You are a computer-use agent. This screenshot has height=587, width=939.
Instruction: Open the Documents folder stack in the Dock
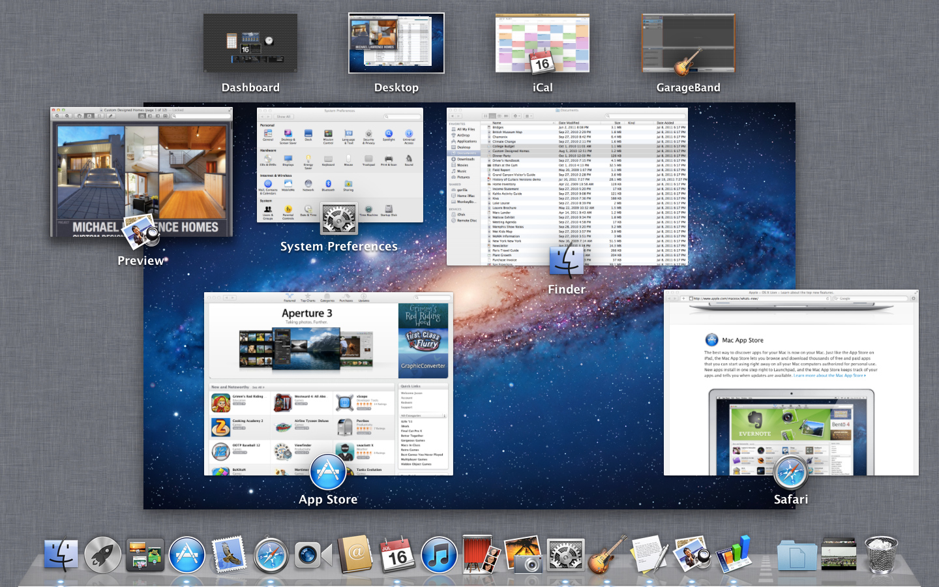797,556
